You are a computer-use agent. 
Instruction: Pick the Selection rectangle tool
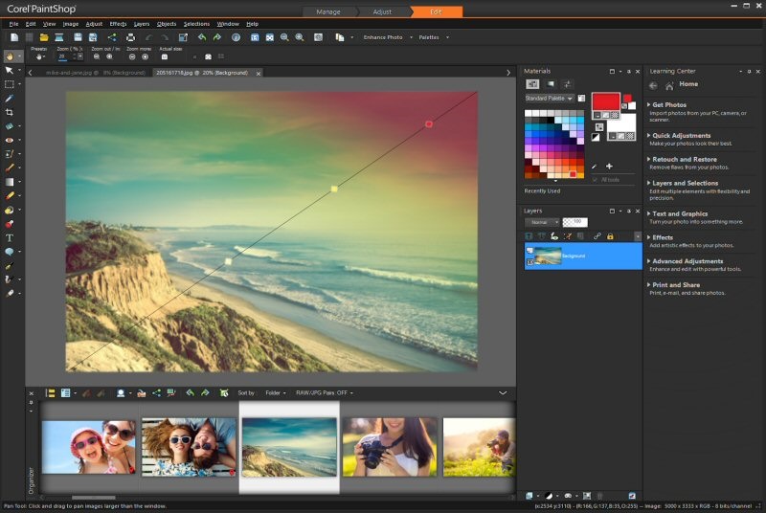pyautogui.click(x=10, y=84)
